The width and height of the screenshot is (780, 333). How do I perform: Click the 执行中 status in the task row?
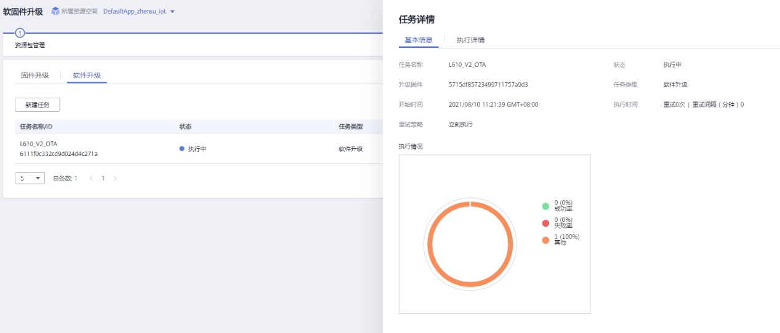[197, 149]
